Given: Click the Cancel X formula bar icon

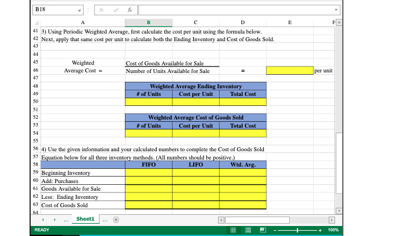Looking at the screenshot, I should (x=101, y=10).
